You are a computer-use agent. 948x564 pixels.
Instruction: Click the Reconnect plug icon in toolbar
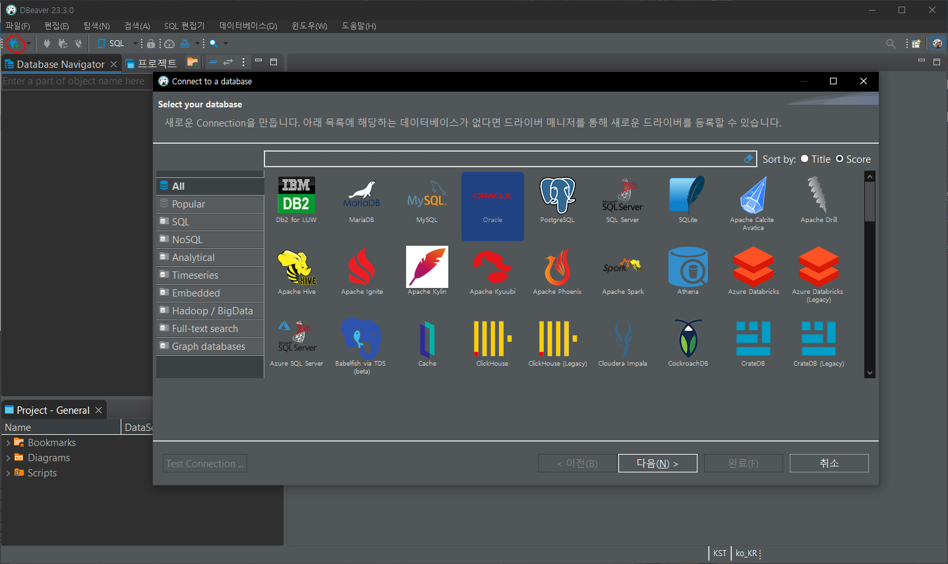(x=63, y=43)
